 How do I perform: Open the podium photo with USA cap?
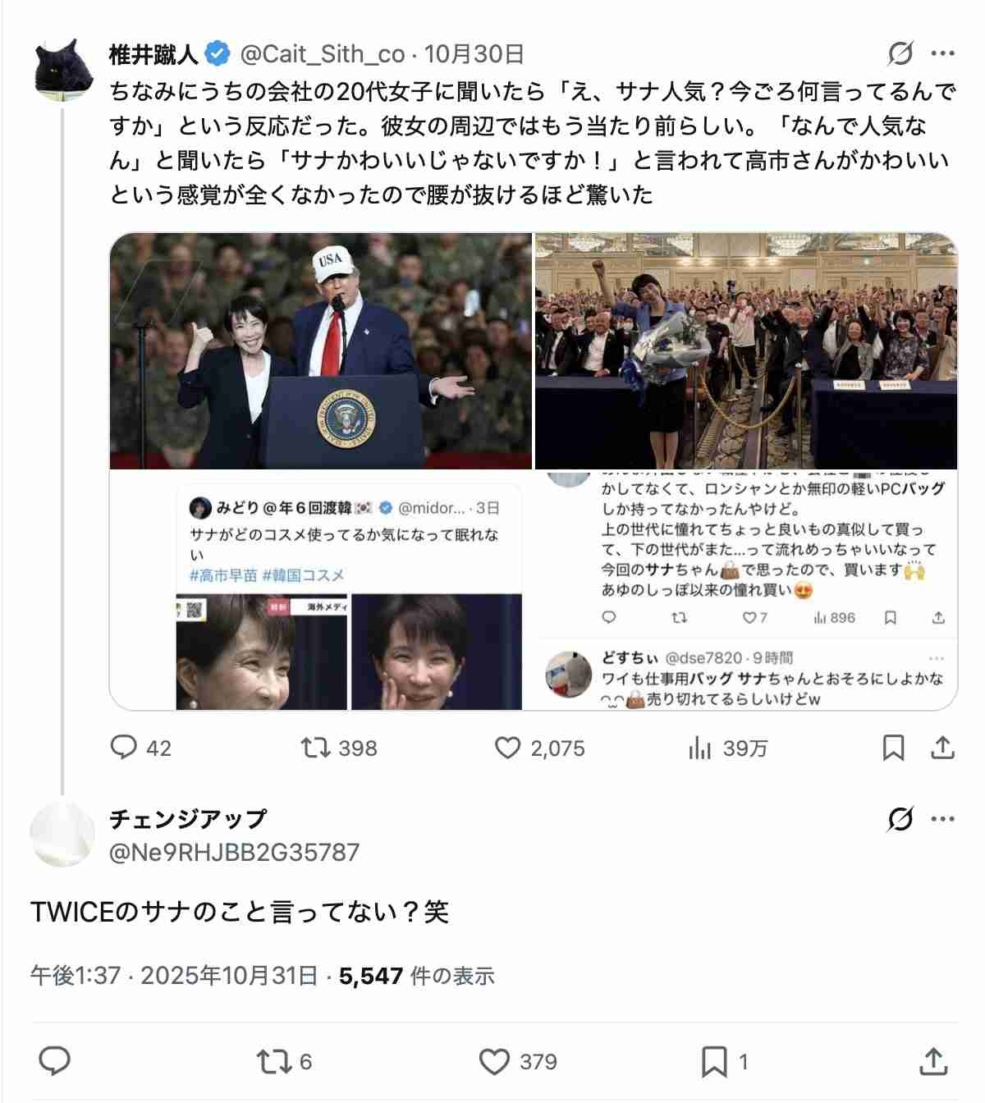[321, 351]
